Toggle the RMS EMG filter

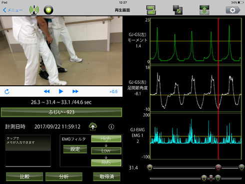click(106, 162)
